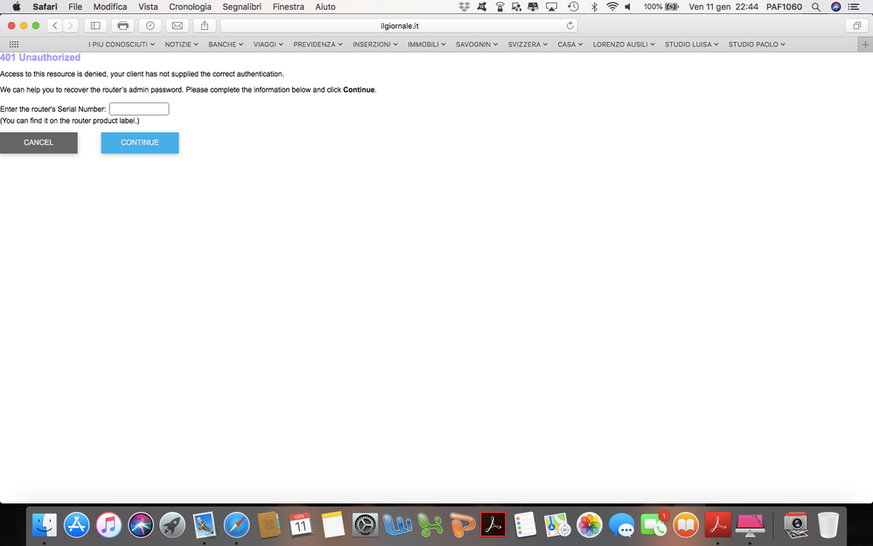Screen dimensions: 873x546
Task: Print the current page
Action: pos(122,25)
